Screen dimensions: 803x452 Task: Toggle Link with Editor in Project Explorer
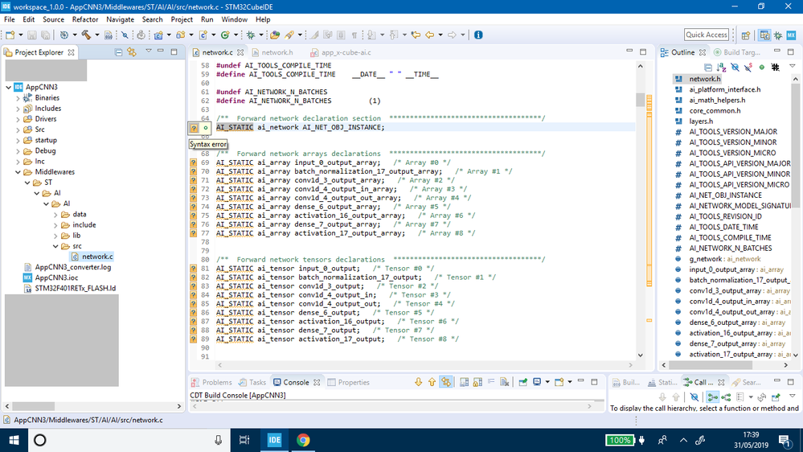click(x=132, y=52)
